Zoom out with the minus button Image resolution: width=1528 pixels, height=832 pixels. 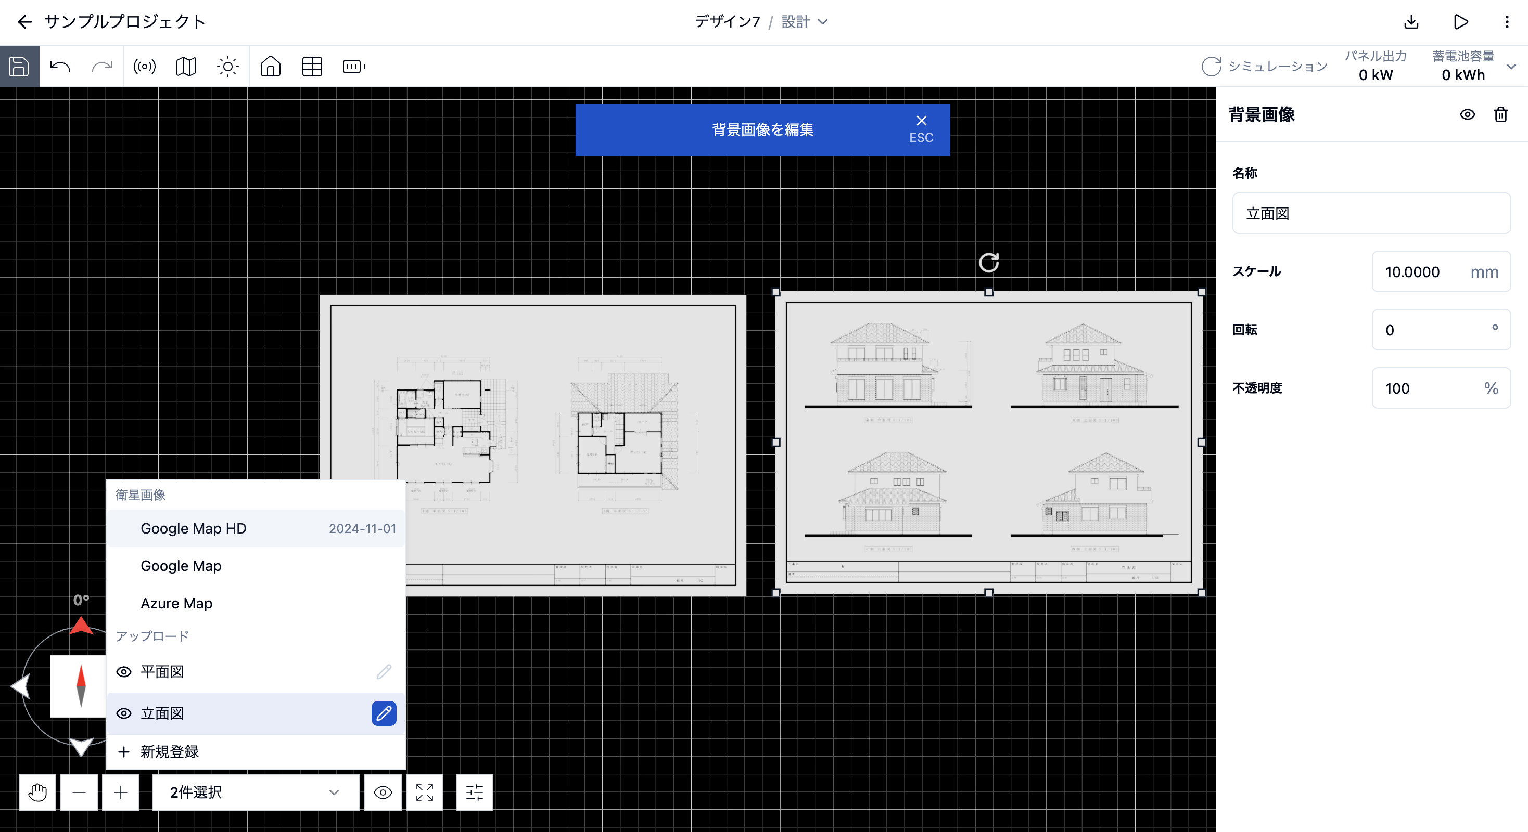click(x=79, y=792)
